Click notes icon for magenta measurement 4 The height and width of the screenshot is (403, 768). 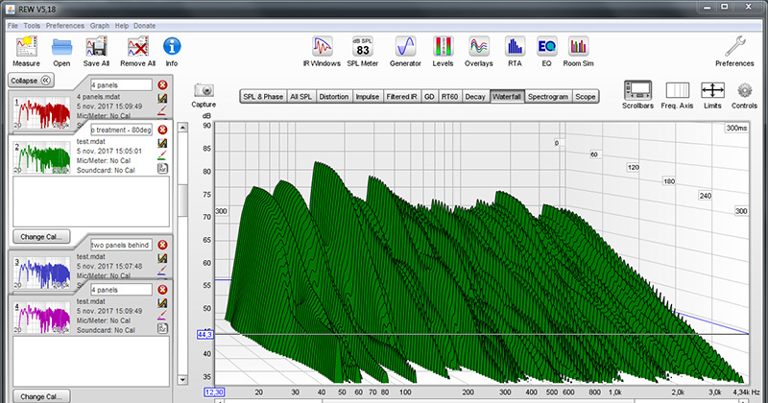162,328
